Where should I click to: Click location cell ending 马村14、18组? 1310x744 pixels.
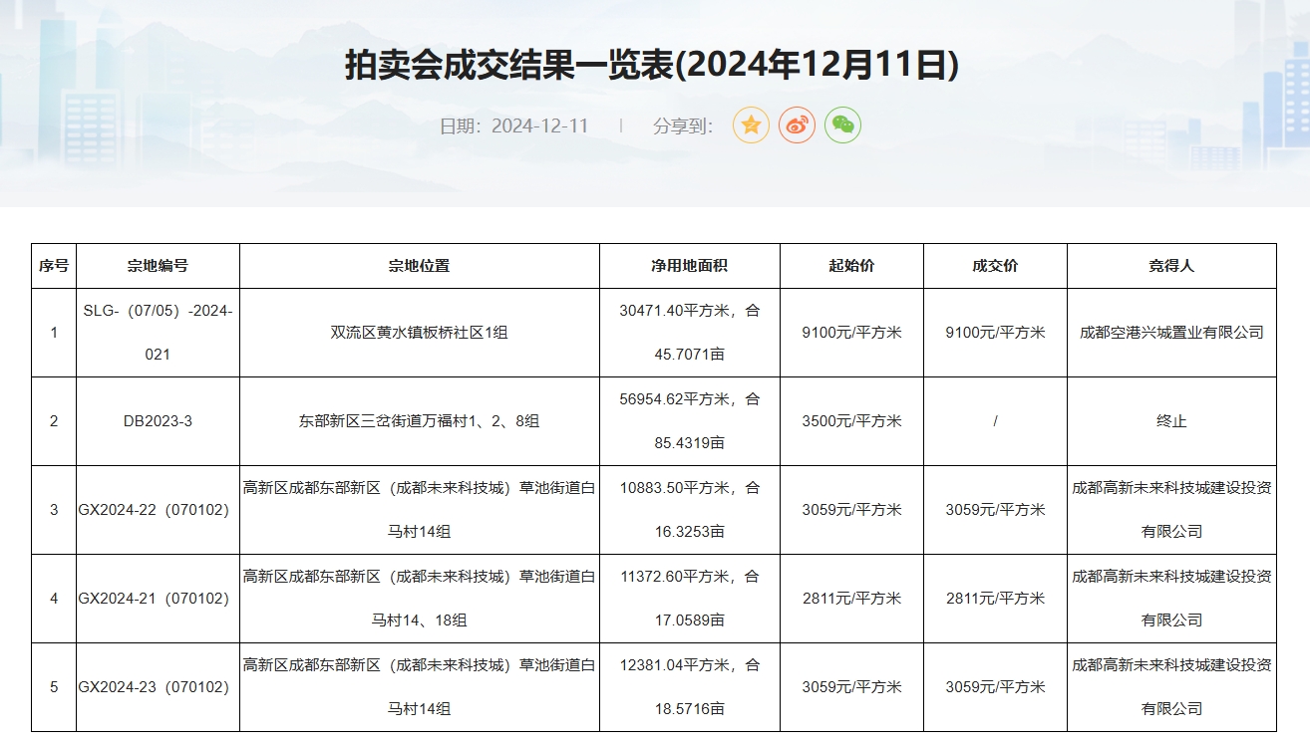point(419,599)
